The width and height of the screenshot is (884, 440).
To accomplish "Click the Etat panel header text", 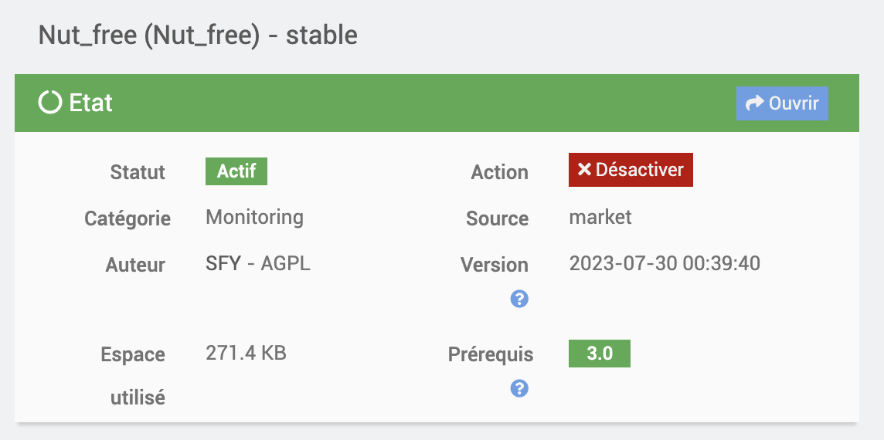I will click(90, 103).
